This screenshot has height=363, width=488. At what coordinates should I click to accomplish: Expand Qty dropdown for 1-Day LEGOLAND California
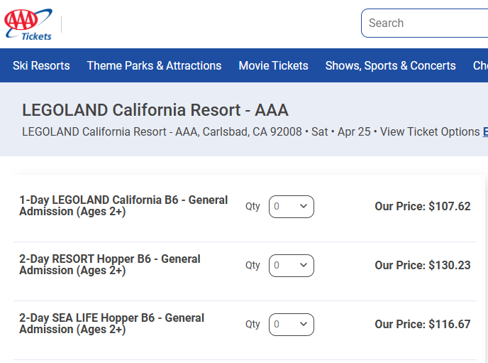[x=291, y=207]
